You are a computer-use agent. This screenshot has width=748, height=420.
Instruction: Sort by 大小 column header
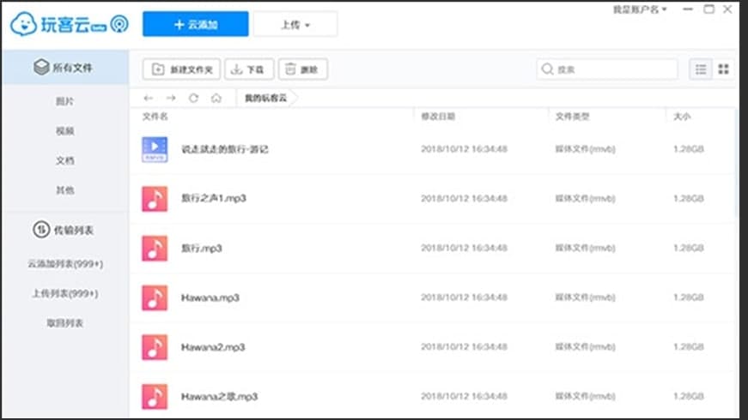coord(682,117)
